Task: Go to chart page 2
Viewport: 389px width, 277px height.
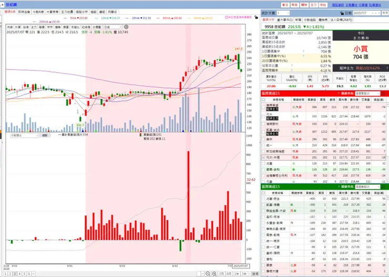Action: point(10,274)
